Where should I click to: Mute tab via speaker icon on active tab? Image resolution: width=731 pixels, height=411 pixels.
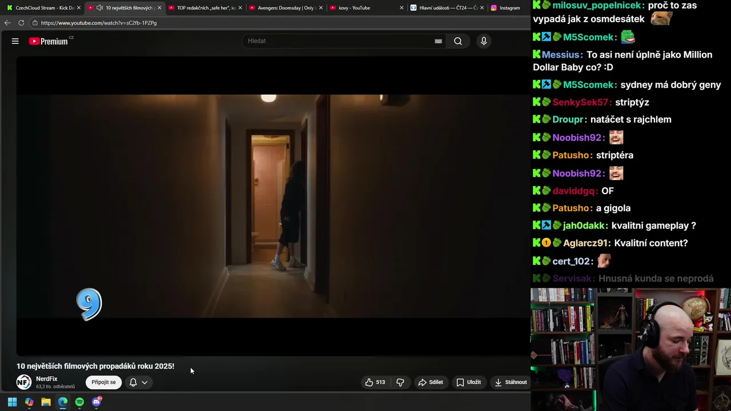coord(100,8)
